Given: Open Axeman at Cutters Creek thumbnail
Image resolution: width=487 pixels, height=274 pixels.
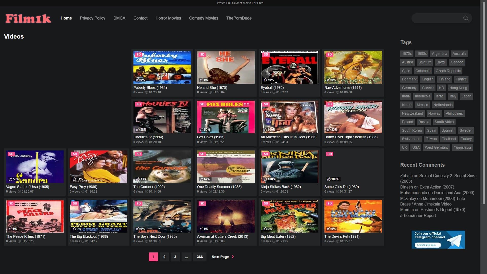Looking at the screenshot, I should pyautogui.click(x=226, y=216).
